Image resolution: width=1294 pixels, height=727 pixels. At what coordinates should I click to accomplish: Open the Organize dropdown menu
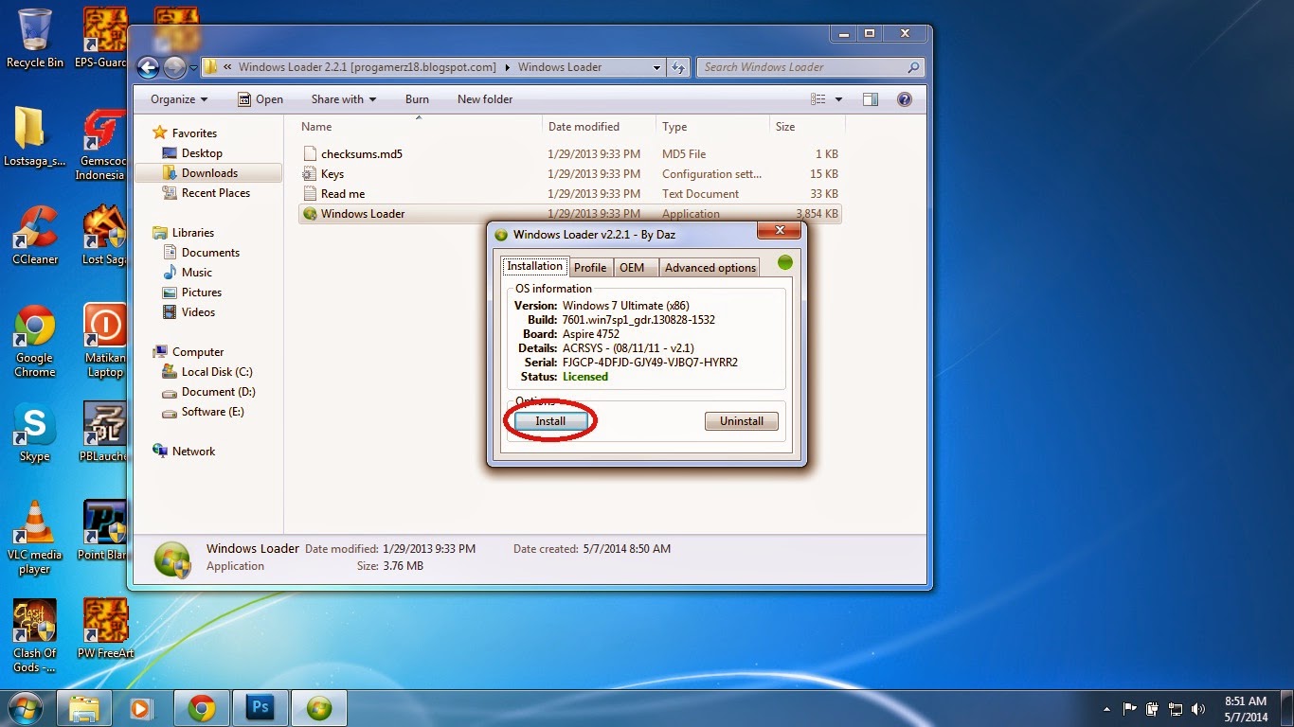tap(178, 99)
